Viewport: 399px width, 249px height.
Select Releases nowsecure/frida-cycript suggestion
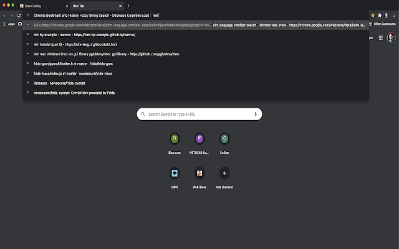coord(196,83)
